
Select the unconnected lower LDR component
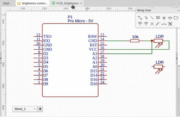point(159,67)
